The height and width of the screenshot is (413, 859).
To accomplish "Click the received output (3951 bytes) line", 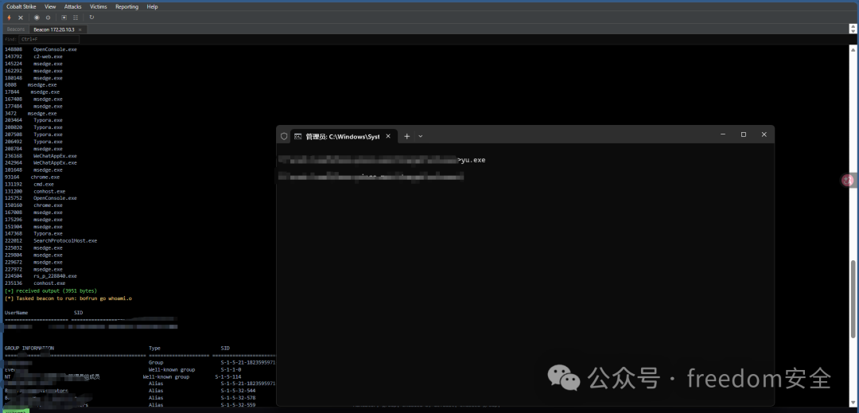I will pyautogui.click(x=50, y=291).
